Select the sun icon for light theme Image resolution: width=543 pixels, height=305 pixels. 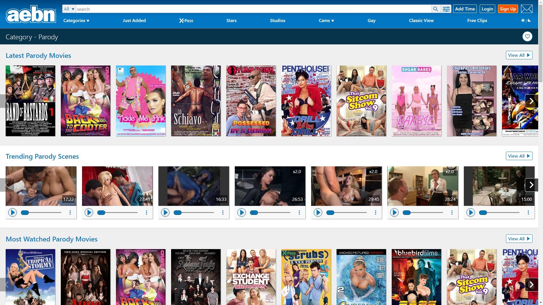[523, 20]
